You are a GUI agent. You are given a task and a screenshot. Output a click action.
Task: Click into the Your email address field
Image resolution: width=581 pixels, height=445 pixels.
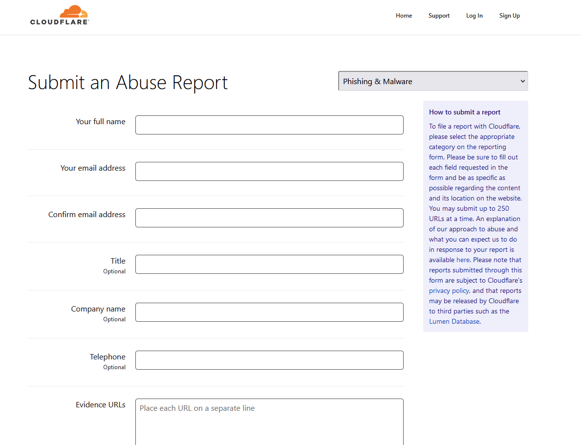pyautogui.click(x=269, y=171)
